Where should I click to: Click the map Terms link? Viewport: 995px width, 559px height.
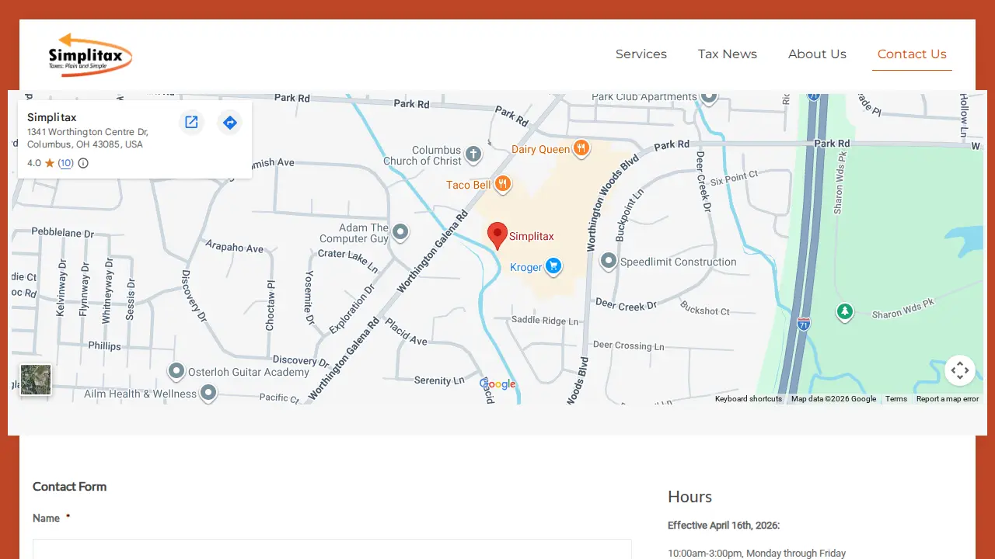coord(896,399)
